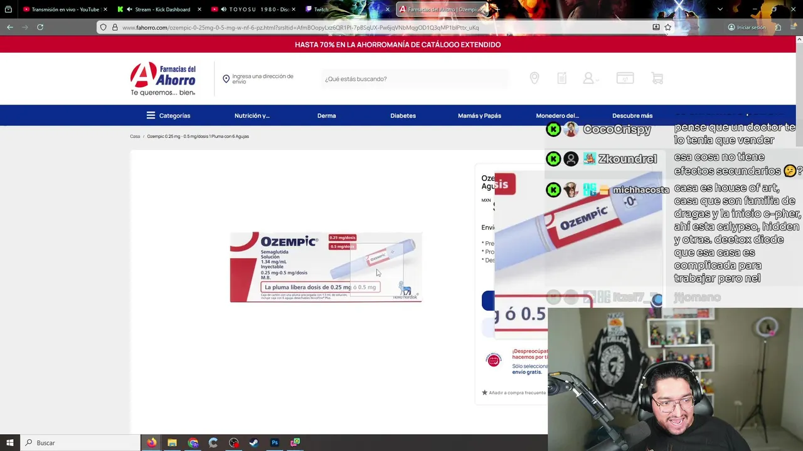This screenshot has width=803, height=451.
Task: Open the Descubre más menu
Action: pos(632,115)
